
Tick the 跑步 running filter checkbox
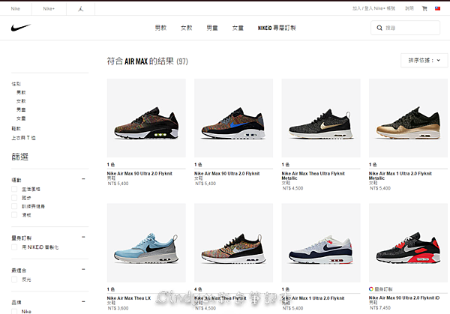pos(14,198)
